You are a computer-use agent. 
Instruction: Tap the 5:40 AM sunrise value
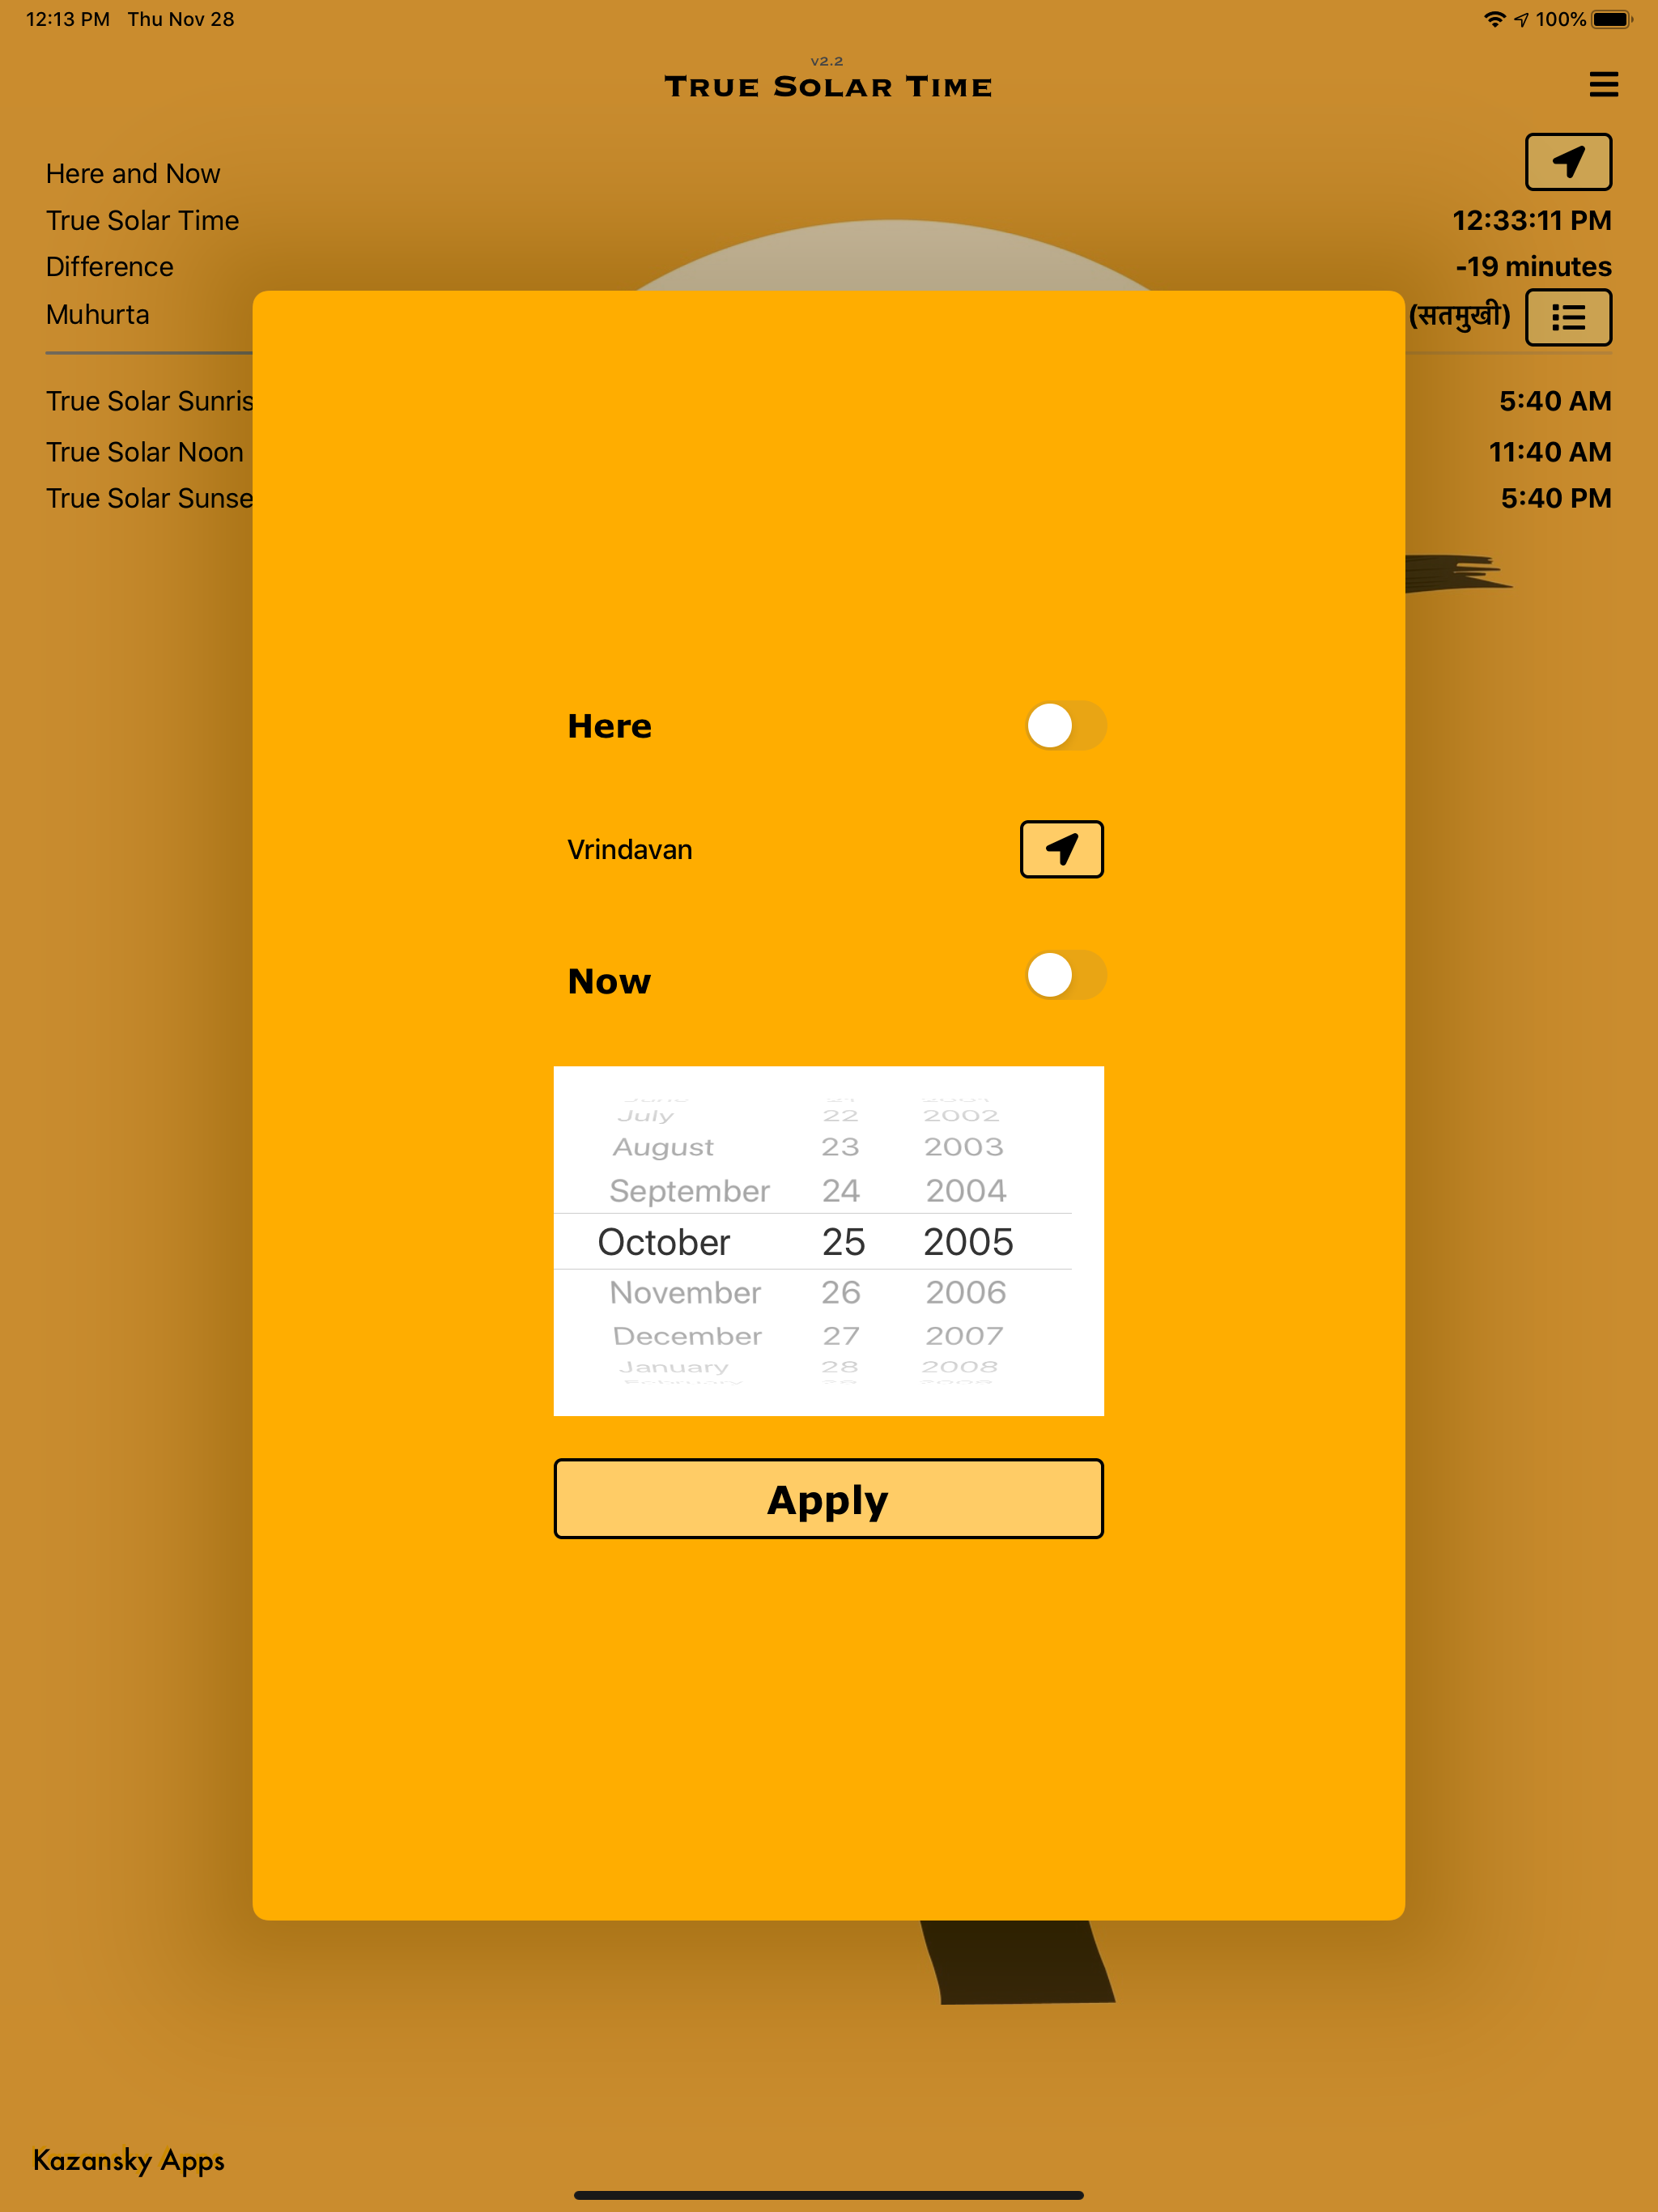click(1555, 401)
